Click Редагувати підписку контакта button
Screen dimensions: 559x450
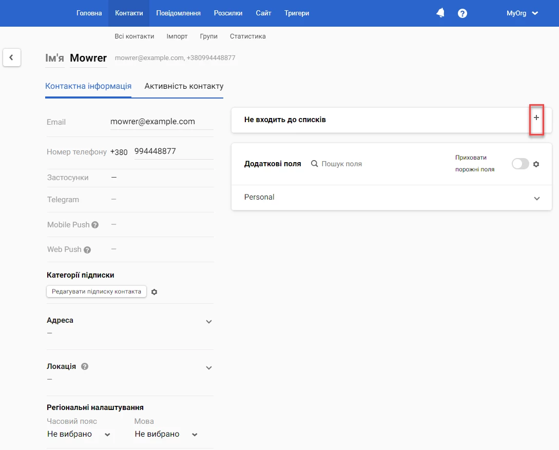[97, 291]
